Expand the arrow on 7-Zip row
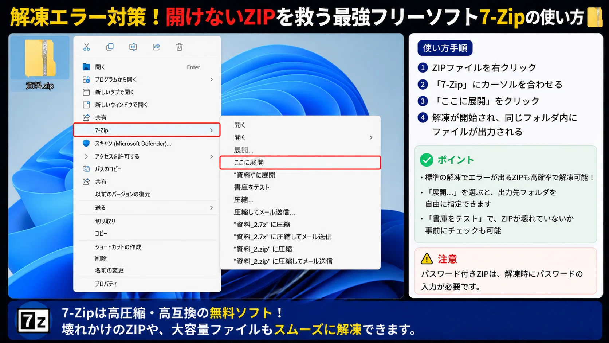The image size is (609, 343). click(212, 130)
